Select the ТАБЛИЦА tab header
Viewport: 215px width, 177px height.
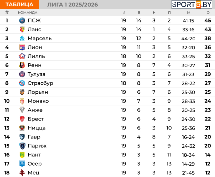pyautogui.click(x=19, y=4)
